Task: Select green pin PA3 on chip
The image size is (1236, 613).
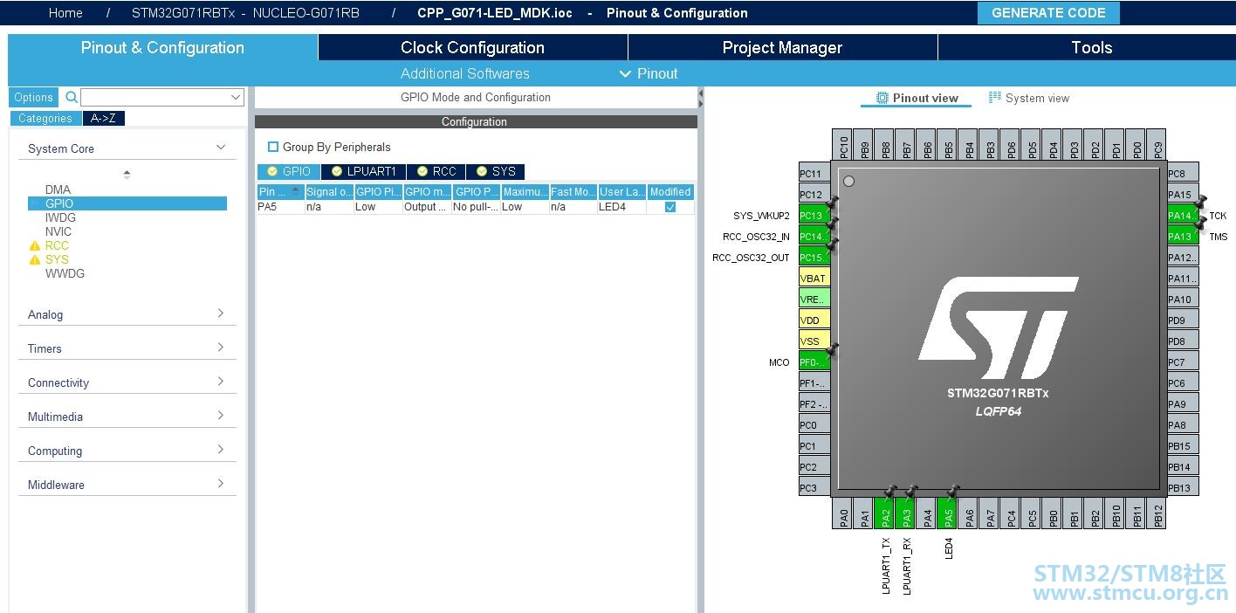Action: (906, 513)
